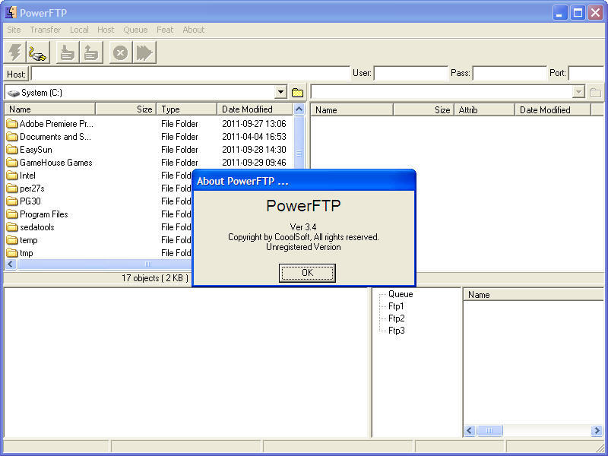
Task: Sort local files by Date Modified column
Action: point(255,109)
